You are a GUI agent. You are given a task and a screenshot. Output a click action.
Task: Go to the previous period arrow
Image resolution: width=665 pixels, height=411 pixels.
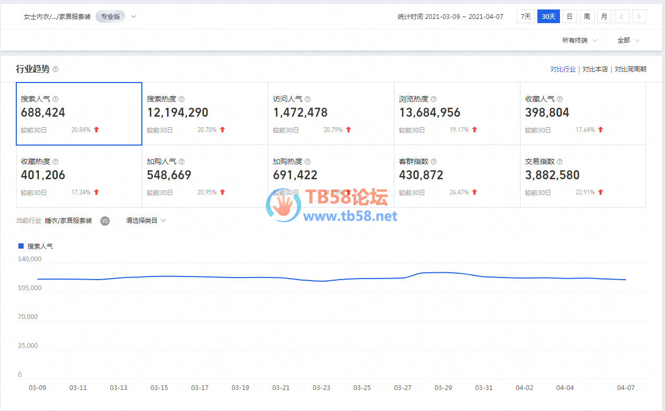tap(621, 16)
